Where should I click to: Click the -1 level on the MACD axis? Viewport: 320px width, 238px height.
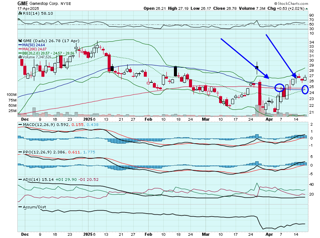(x=311, y=146)
